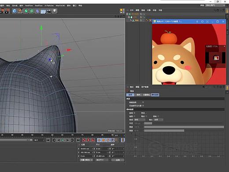Screen dimensions: 229x172
Task: Adjust the radius slider
Action: 184,123
